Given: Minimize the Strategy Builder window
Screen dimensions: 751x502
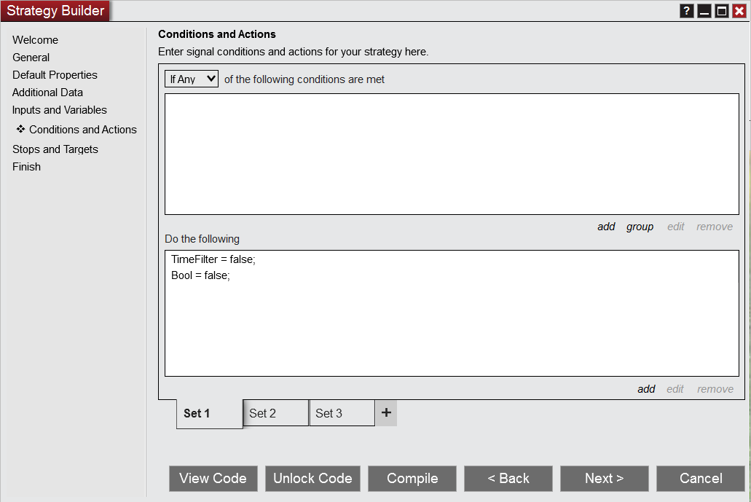Looking at the screenshot, I should pyautogui.click(x=704, y=11).
